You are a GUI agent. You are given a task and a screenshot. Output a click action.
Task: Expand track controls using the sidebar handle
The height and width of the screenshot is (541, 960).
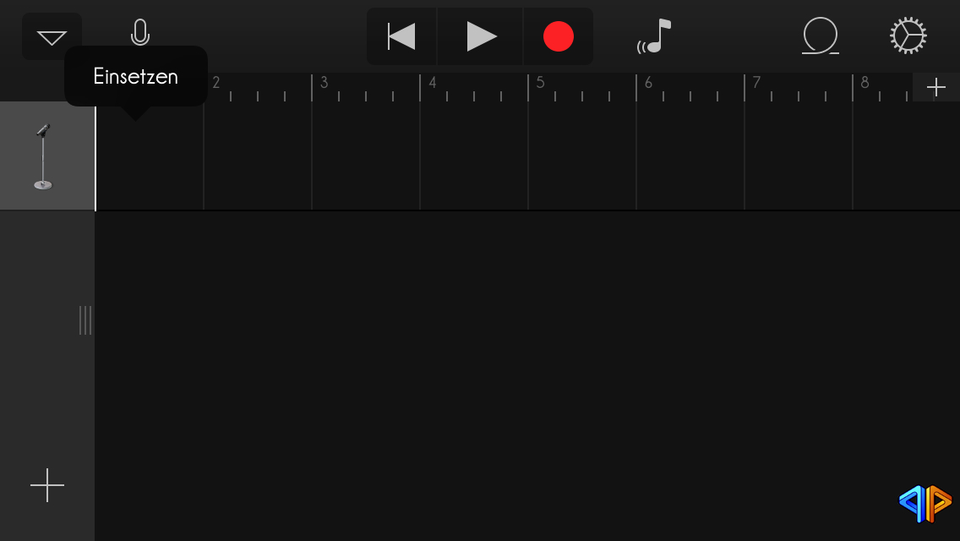(x=85, y=320)
